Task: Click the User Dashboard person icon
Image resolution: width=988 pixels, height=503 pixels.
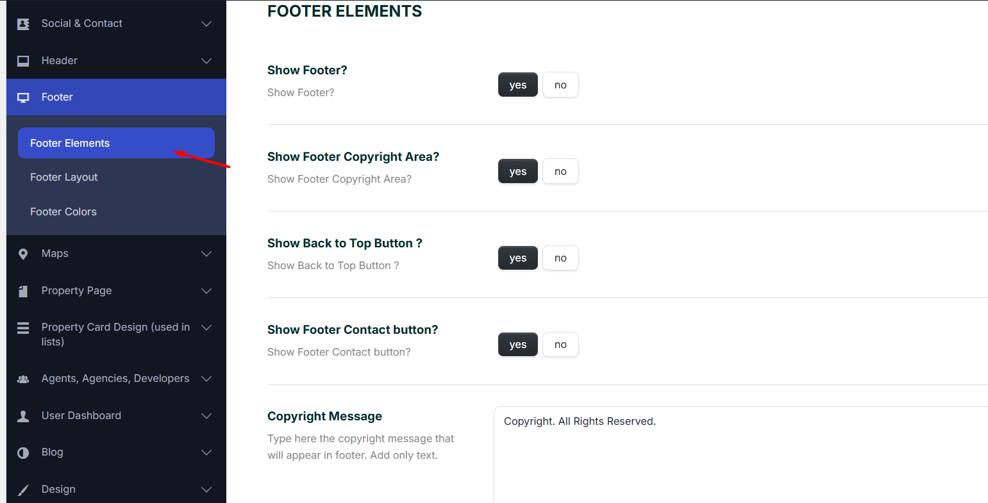Action: click(x=23, y=416)
